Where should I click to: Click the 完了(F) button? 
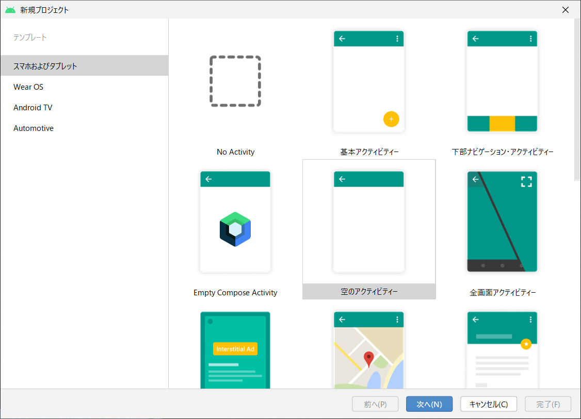[548, 404]
